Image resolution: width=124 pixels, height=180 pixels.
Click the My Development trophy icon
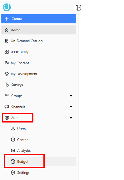pos(7,74)
